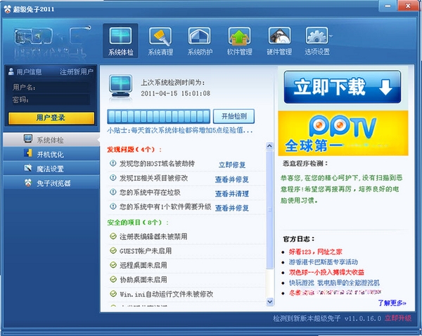This screenshot has width=422, height=336.
Task: Click 查看并修复 for IE相关项目被修改
Action: click(231, 179)
